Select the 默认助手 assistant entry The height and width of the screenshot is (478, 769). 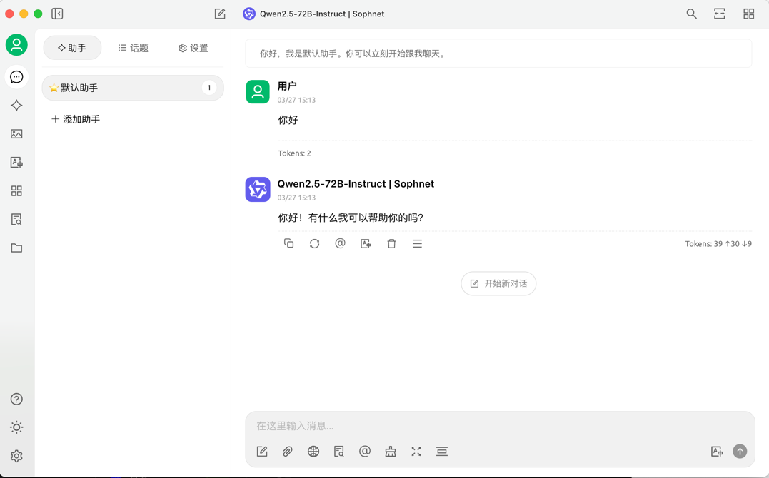(x=133, y=88)
